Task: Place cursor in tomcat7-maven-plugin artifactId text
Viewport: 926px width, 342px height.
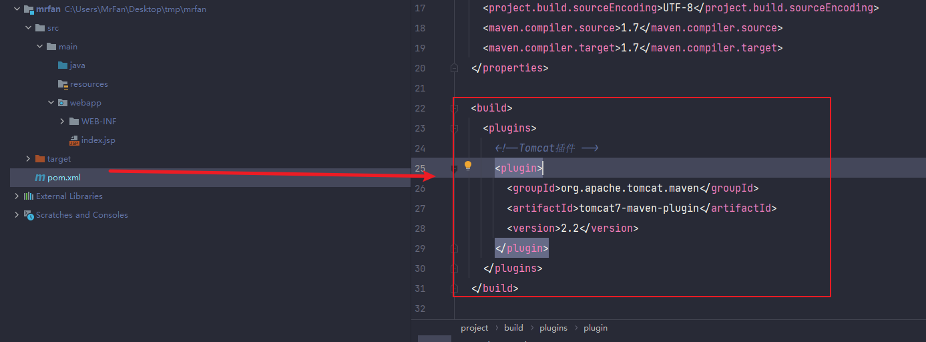Action: (x=639, y=208)
